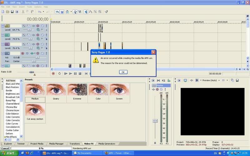
Task: Adjust Level slider on track 1
Action: 29,30
